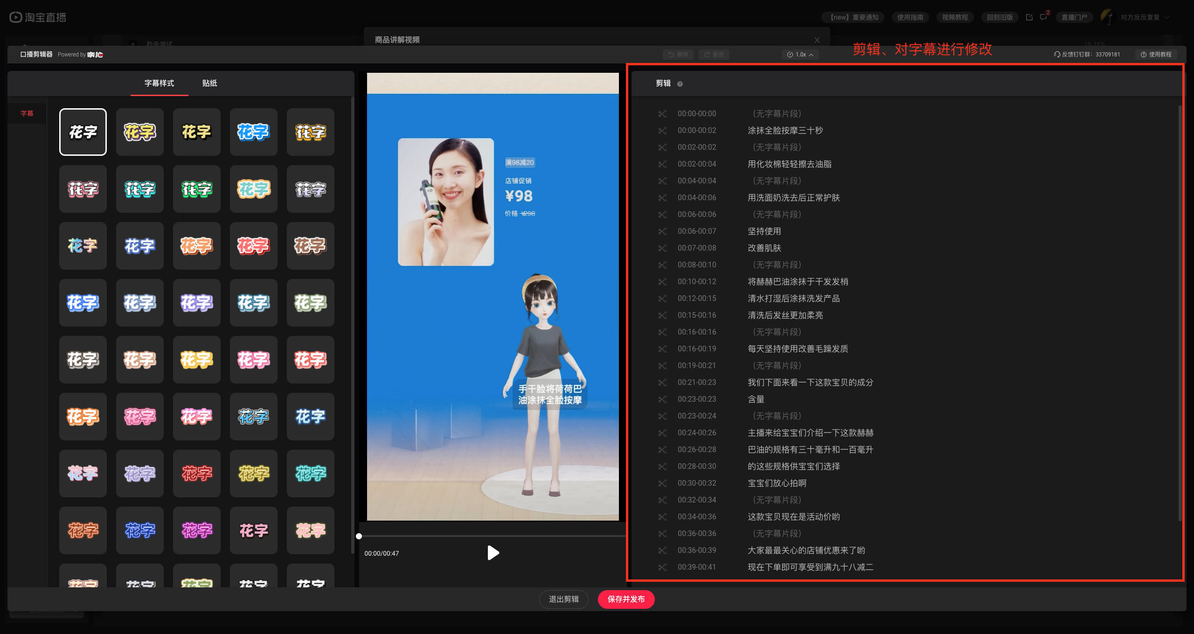Viewport: 1194px width, 634px height.
Task: Click the timestamp 00:36-00:39
Action: tap(697, 550)
